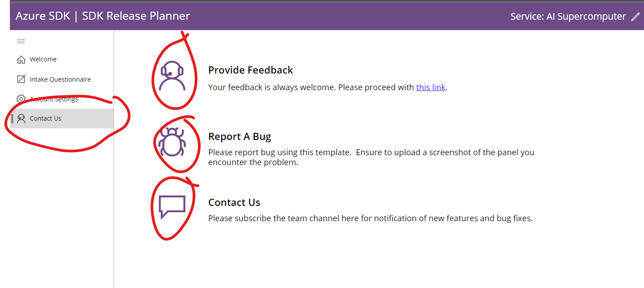Click the gear icon beside Account Settings
This screenshot has width=644, height=288.
[21, 98]
